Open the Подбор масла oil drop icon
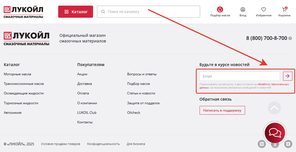Screen dimensions: 296x152 (x=220, y=10)
